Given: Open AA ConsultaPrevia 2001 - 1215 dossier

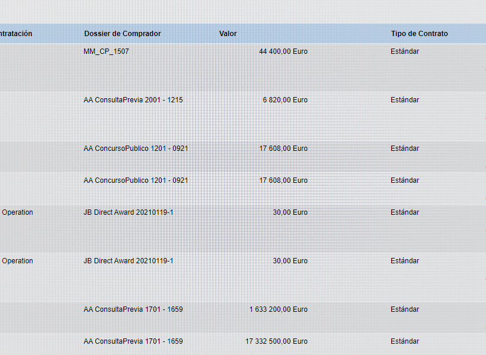Looking at the screenshot, I should pyautogui.click(x=133, y=100).
